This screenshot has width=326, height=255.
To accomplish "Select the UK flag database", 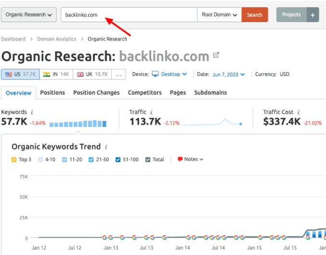I will tap(93, 75).
